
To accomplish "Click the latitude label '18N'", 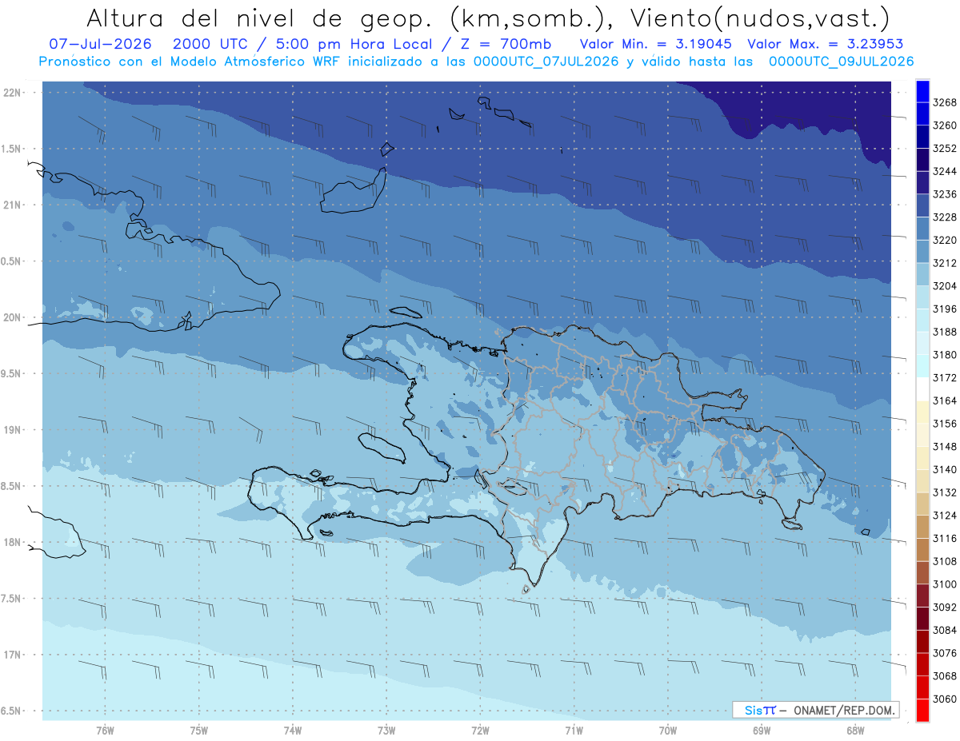I will coord(13,543).
